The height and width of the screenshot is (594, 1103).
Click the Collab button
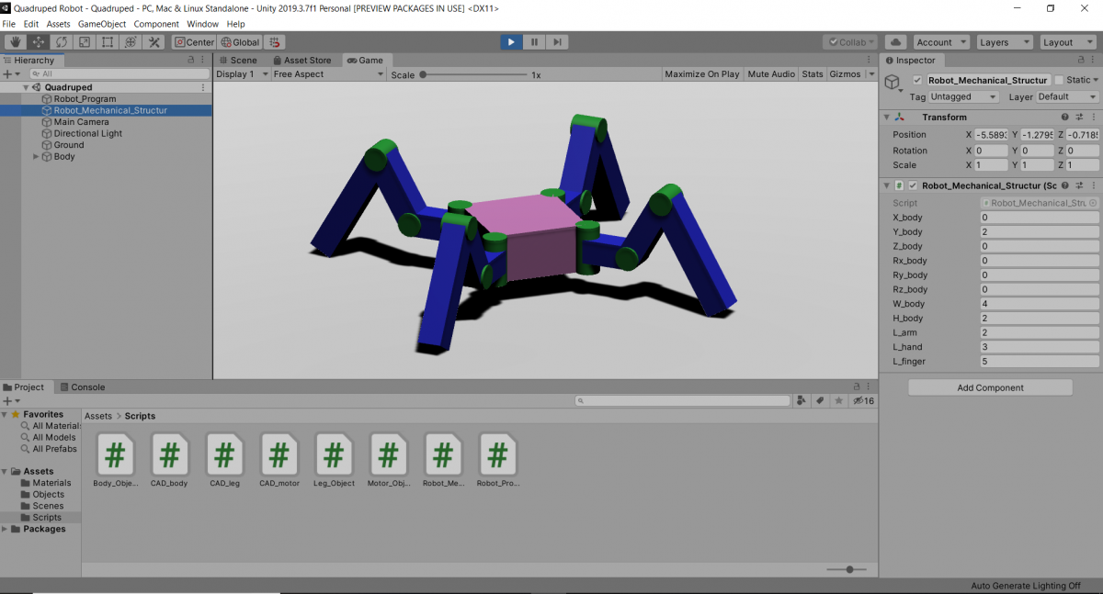pos(850,42)
